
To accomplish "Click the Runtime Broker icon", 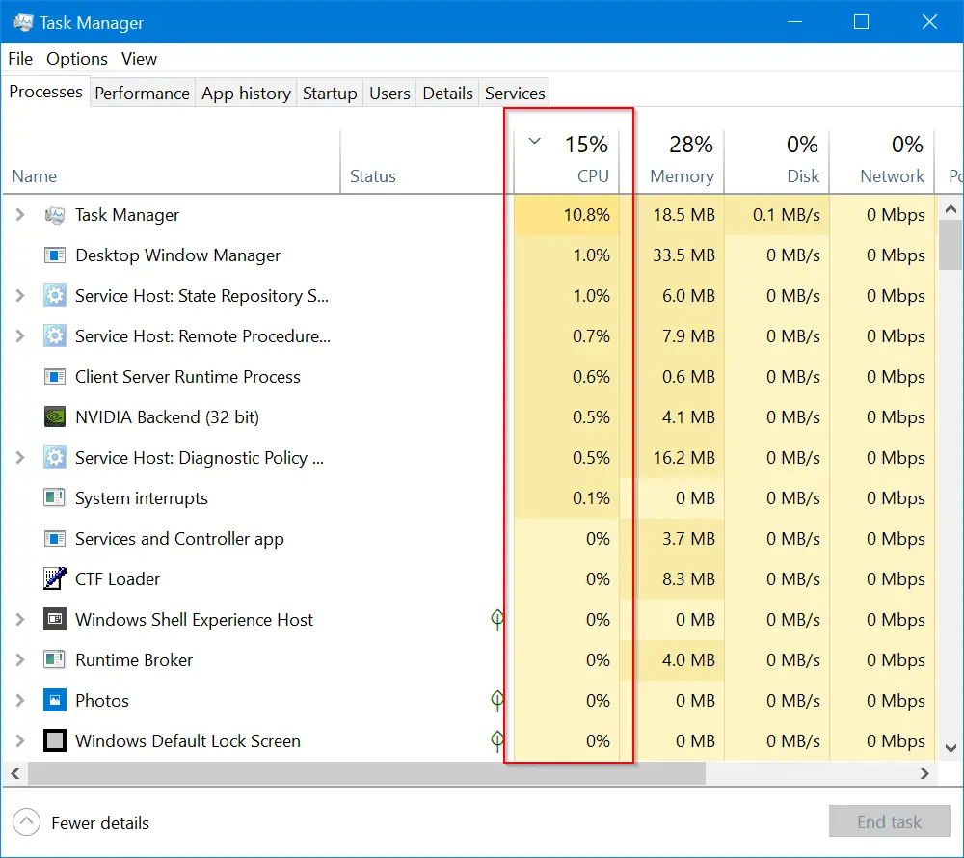I will coord(55,660).
